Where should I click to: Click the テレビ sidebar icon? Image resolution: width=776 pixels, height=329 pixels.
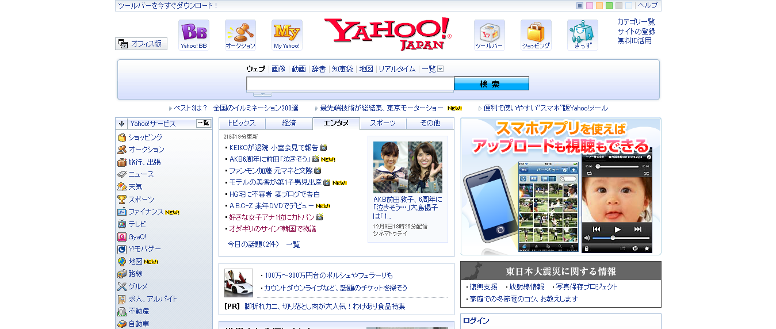(x=122, y=224)
